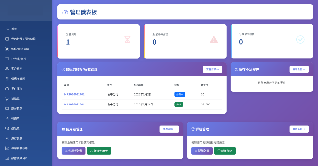Click the house icon next to 首頁

pos(7,29)
